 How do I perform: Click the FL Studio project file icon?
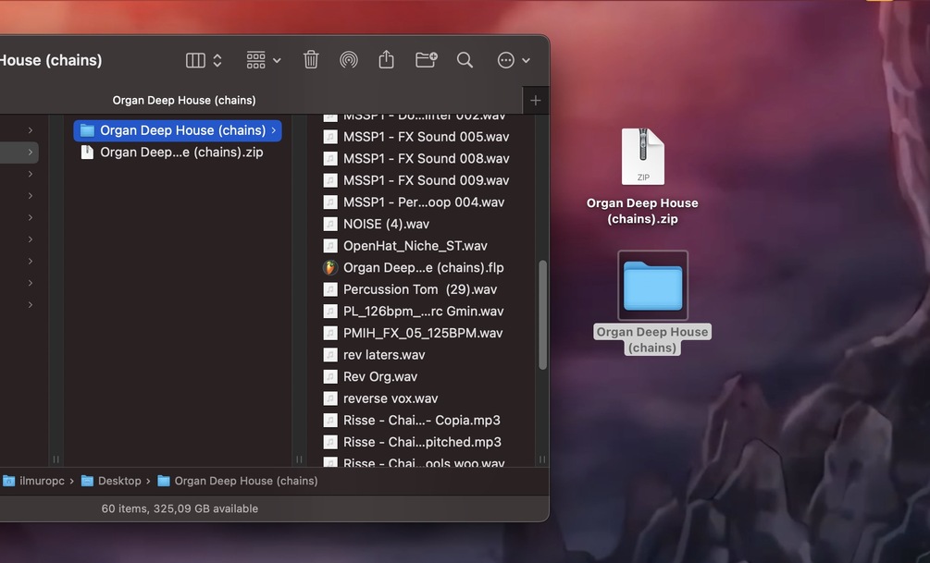point(330,268)
